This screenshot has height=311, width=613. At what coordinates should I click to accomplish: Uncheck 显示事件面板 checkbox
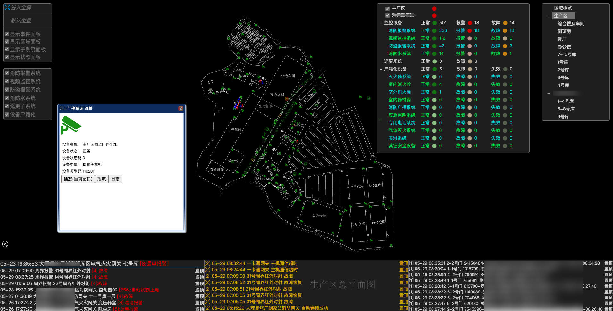point(7,34)
